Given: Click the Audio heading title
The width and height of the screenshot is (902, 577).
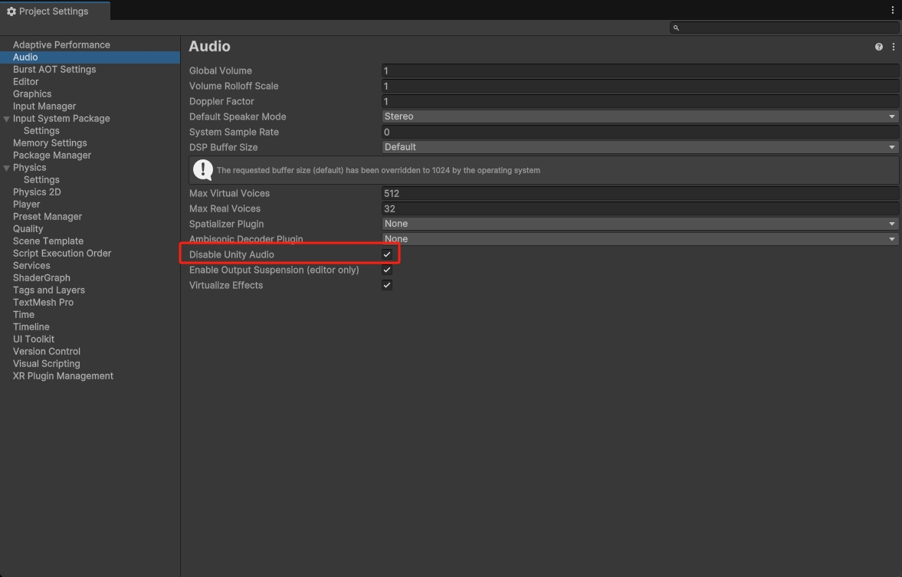Looking at the screenshot, I should pos(209,47).
